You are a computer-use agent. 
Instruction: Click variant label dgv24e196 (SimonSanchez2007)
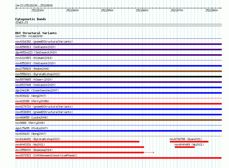coord(37,90)
